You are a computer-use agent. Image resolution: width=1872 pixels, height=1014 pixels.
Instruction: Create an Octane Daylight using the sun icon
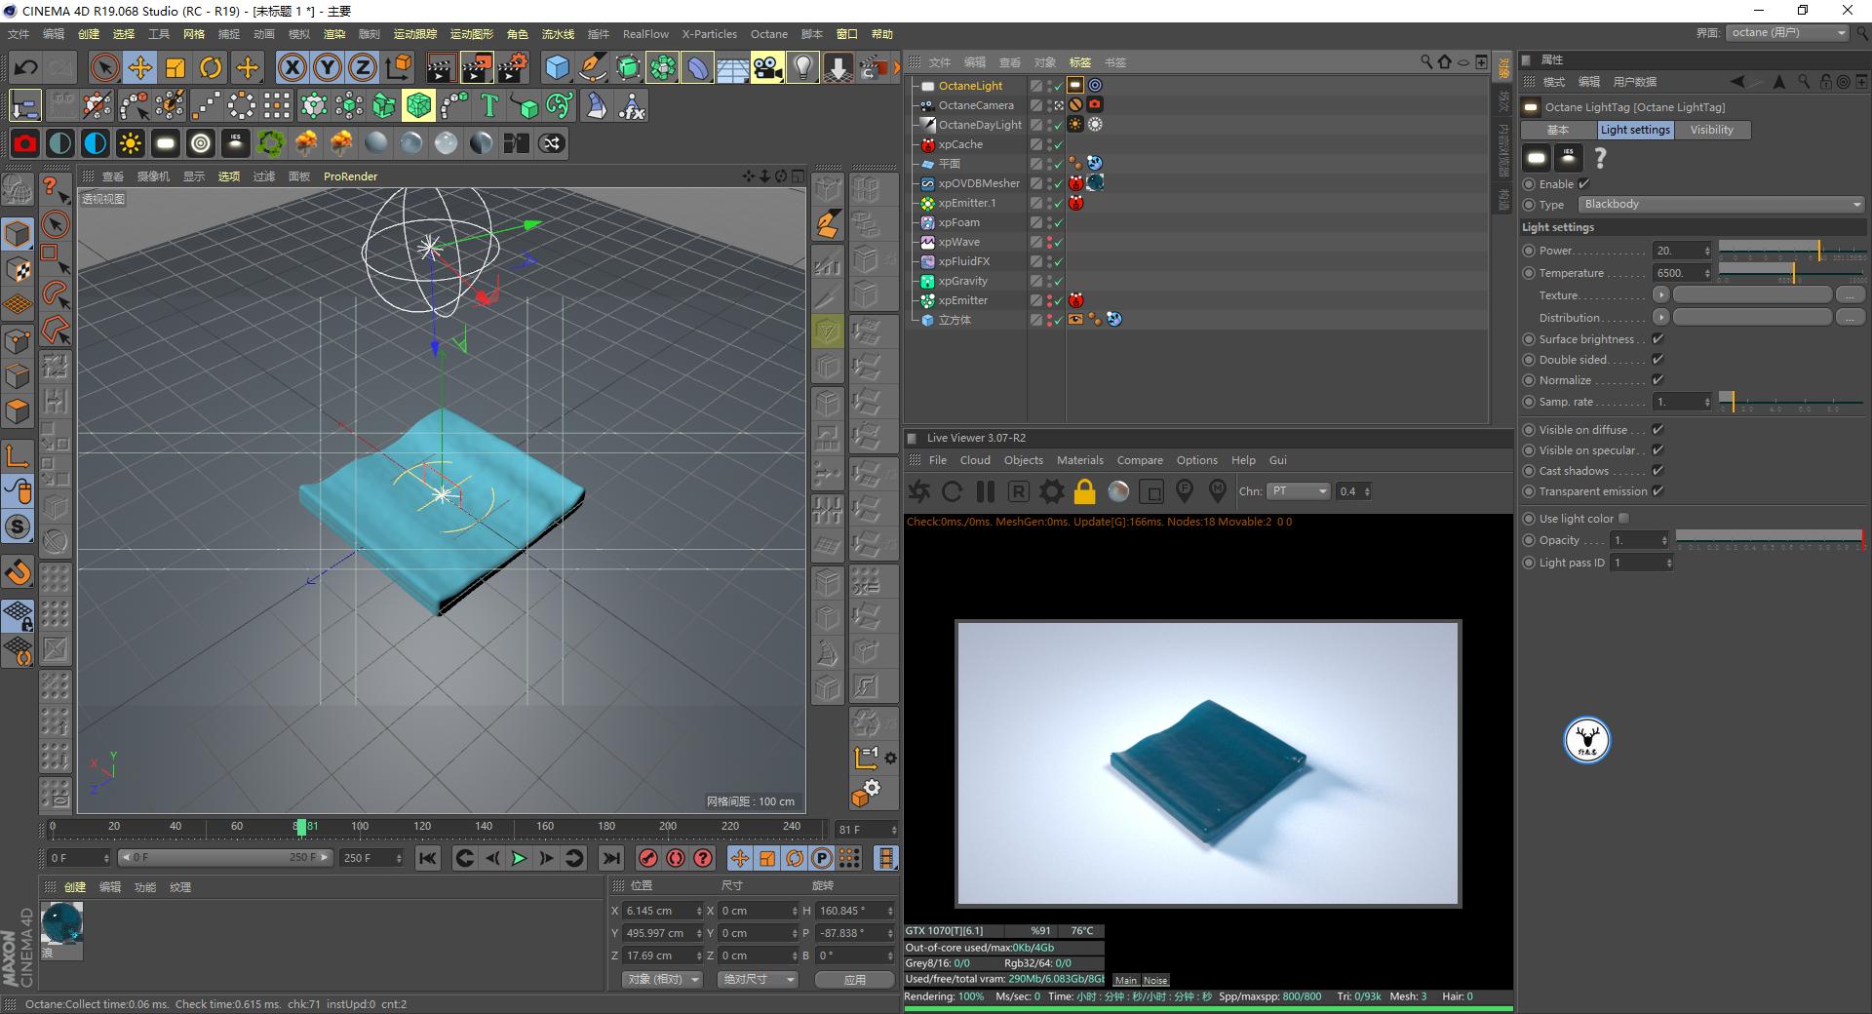(130, 143)
